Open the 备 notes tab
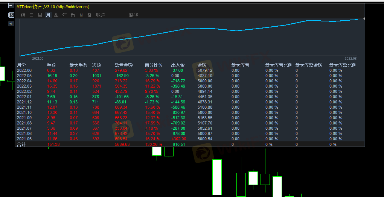This screenshot has height=197, width=384. tap(89, 15)
